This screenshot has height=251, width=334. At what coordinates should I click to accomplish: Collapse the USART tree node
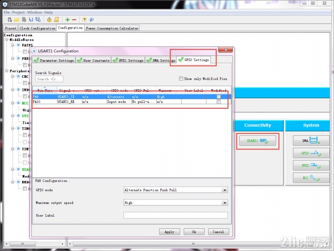(13, 169)
